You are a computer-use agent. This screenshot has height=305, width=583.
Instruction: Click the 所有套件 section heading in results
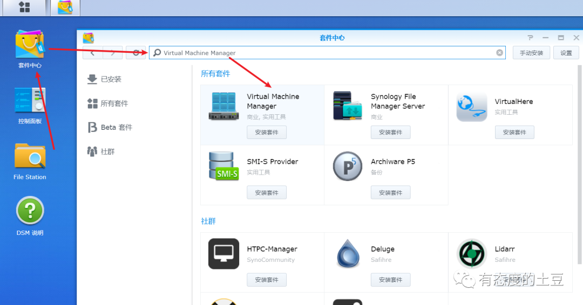[215, 73]
